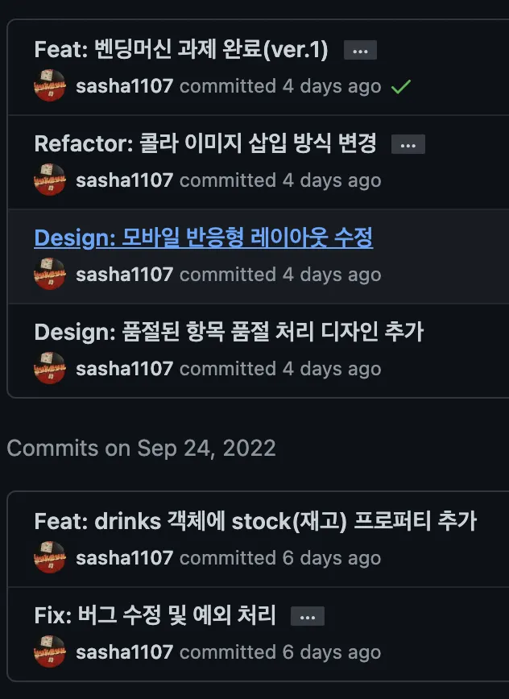This screenshot has width=509, height=699.
Task: Click avatar under the drinks 객체 stock commit
Action: click(50, 558)
